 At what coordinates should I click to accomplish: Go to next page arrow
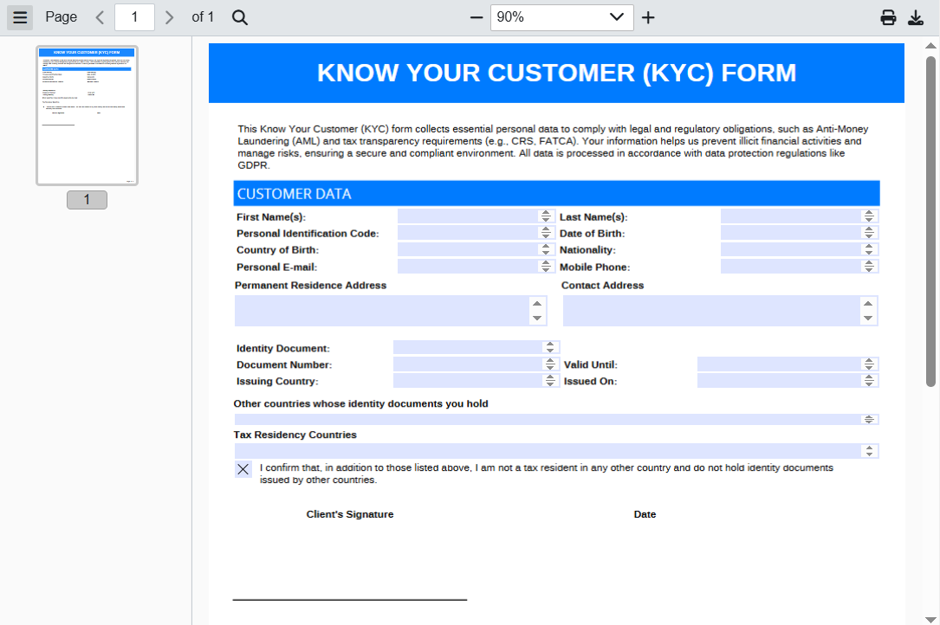(x=169, y=17)
